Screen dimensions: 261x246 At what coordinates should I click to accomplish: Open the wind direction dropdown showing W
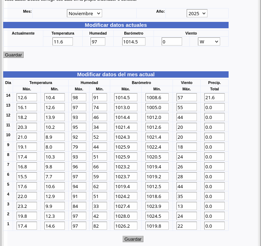point(209,42)
